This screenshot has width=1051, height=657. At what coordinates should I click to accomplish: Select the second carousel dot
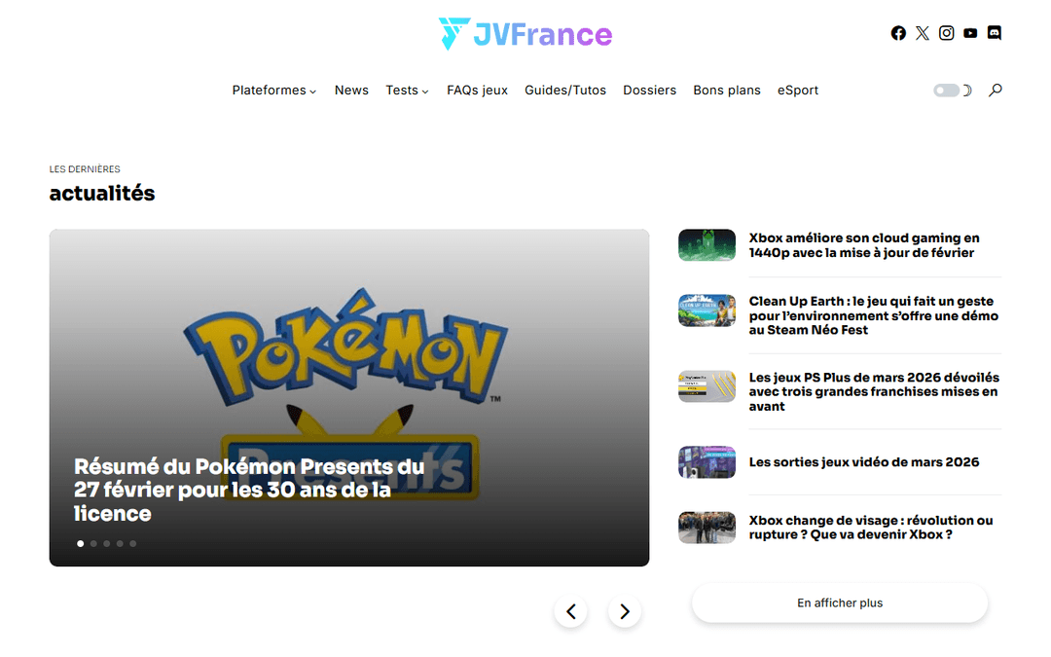point(93,544)
